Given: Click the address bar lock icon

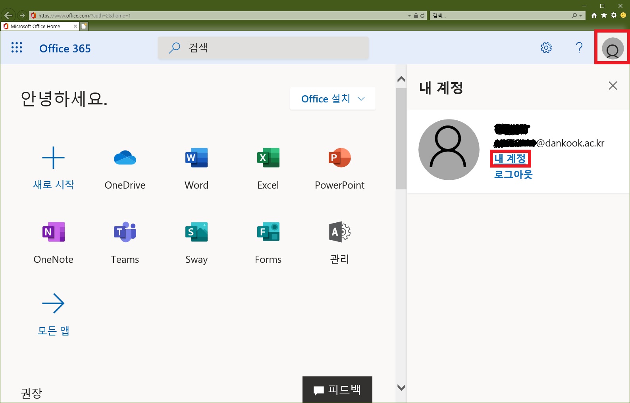Looking at the screenshot, I should [416, 15].
